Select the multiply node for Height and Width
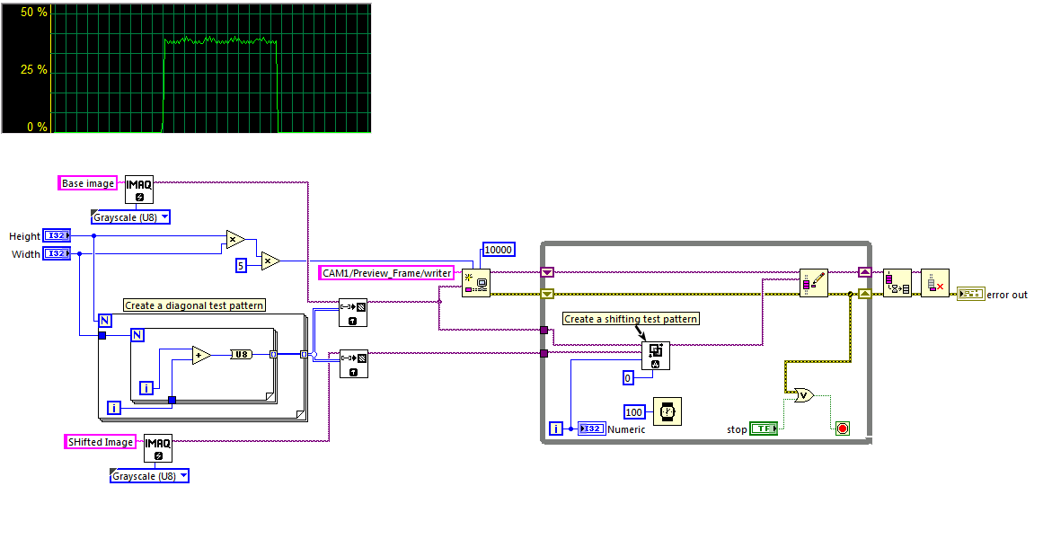1043x539 pixels. 234,240
